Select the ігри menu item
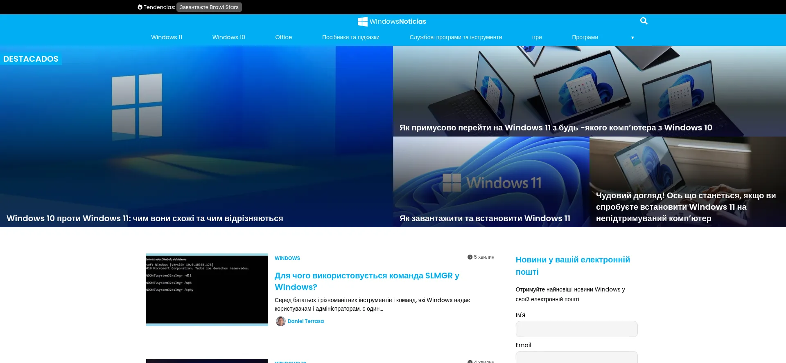 pos(537,37)
